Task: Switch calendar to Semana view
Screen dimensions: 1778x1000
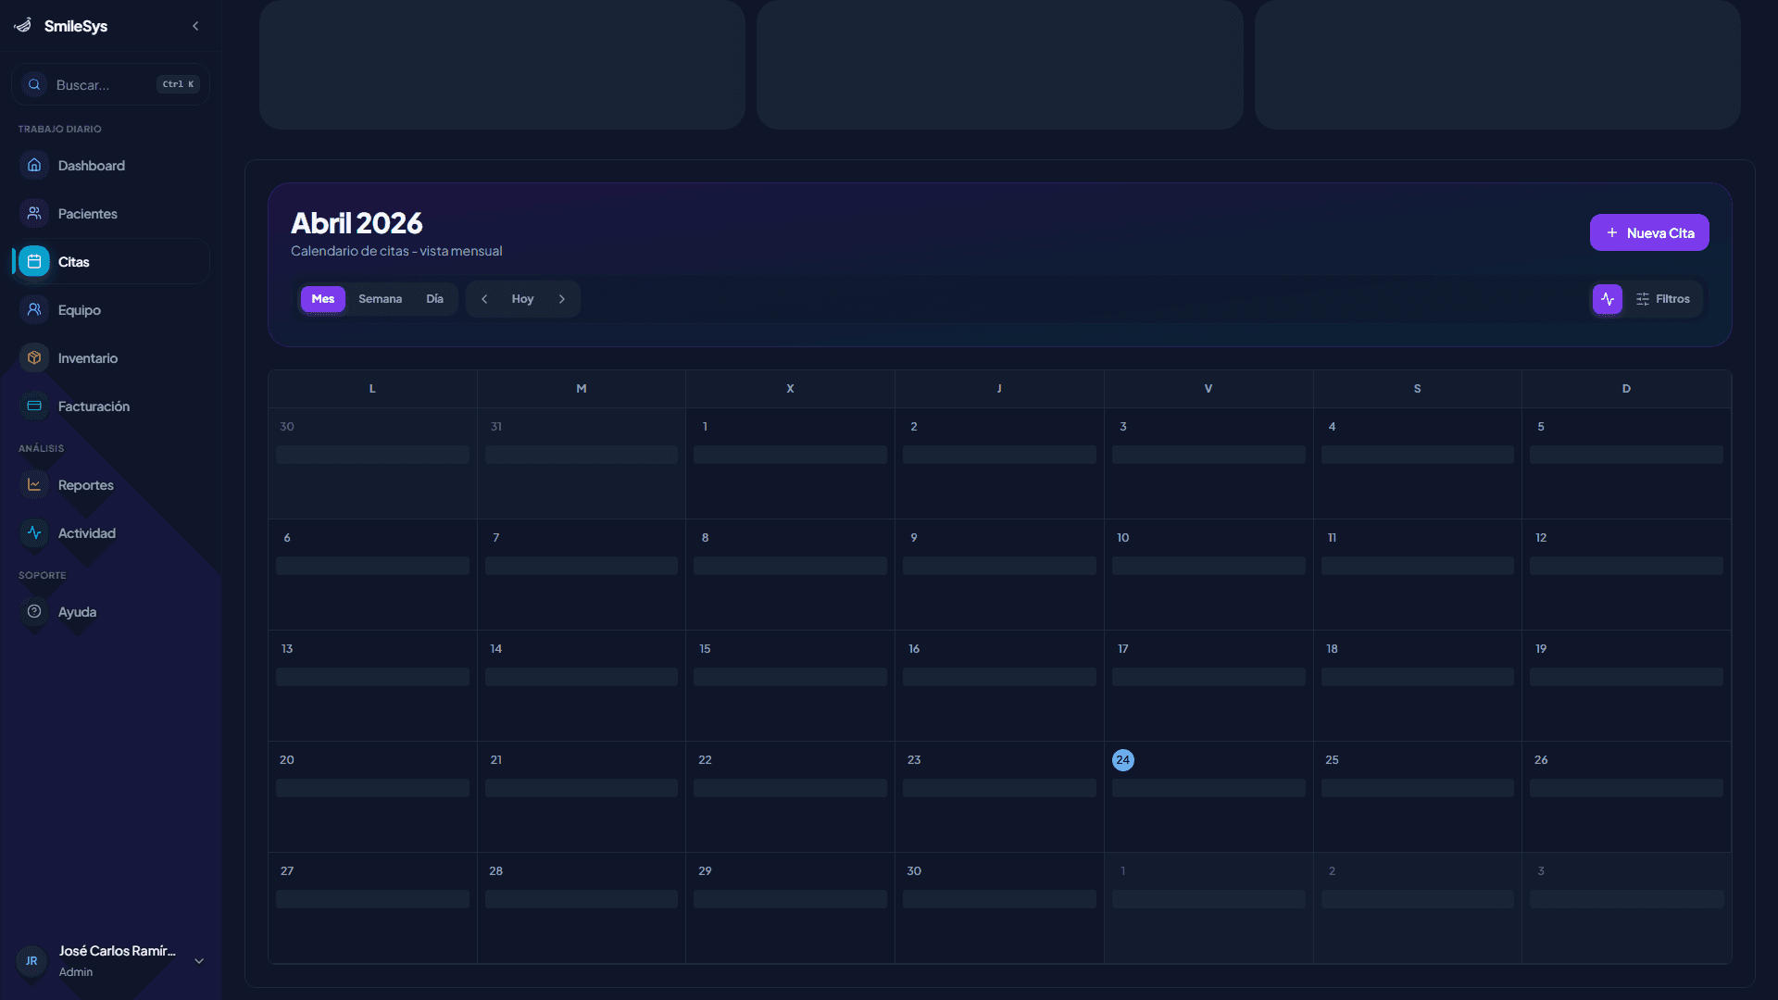Action: (381, 299)
